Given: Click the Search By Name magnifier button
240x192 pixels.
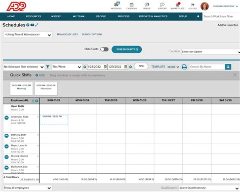Looking at the screenshot, I should click(228, 67).
